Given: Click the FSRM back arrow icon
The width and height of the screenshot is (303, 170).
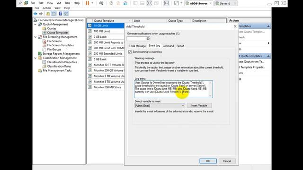Looking at the screenshot, I should click(x=36, y=14).
